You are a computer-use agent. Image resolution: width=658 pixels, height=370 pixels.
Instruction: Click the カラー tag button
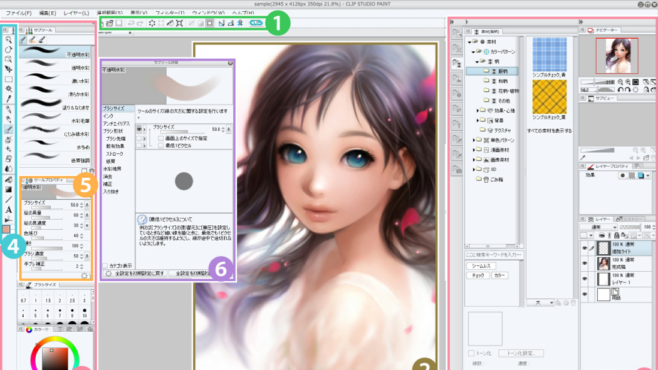coord(499,275)
